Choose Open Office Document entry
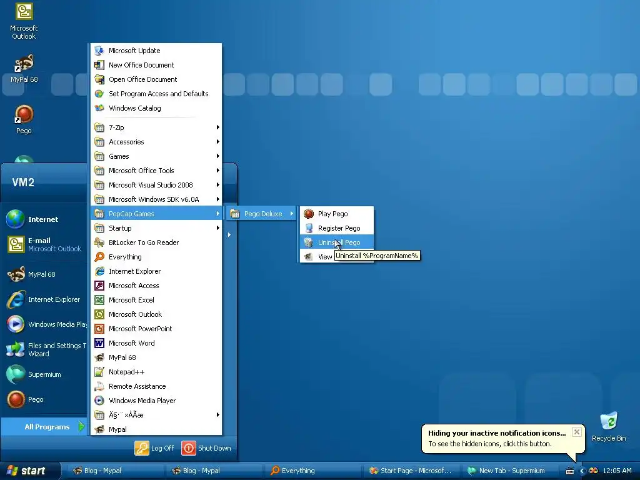This screenshot has width=640, height=480. click(156, 79)
